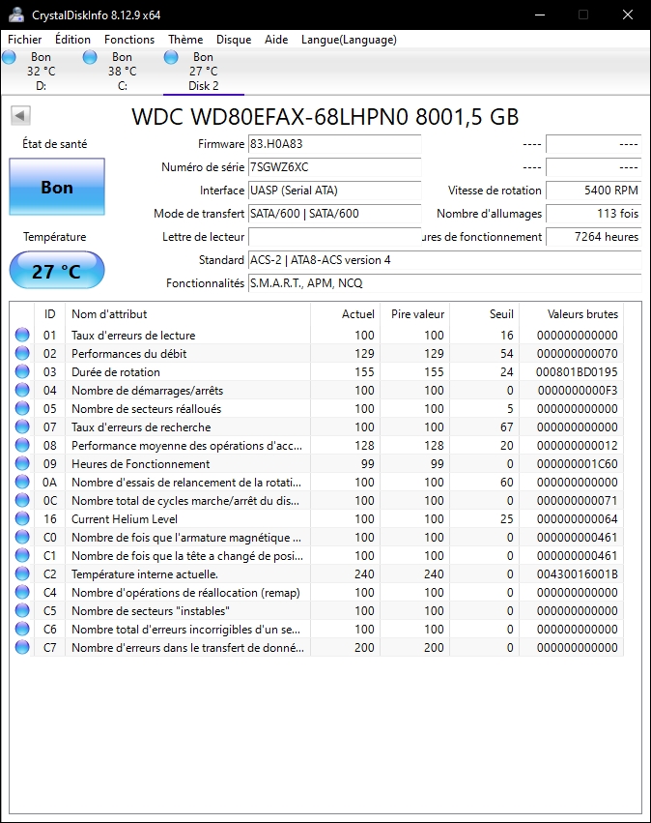Click the Numéro de série field

[334, 167]
